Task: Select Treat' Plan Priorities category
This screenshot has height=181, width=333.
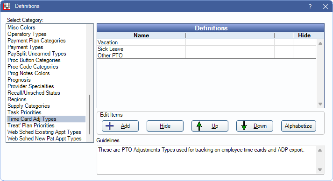Action: pos(46,125)
